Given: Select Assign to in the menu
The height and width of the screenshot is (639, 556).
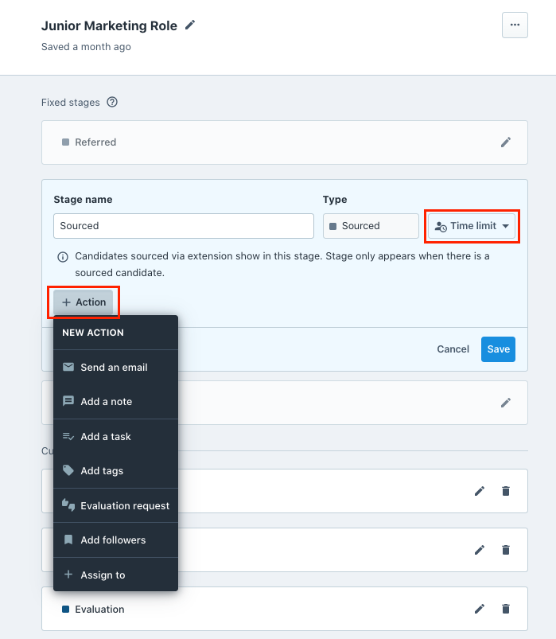Looking at the screenshot, I should point(103,575).
